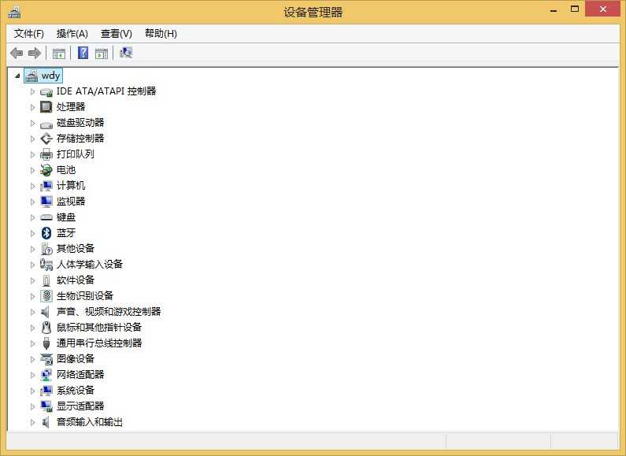626x456 pixels.
Task: Click the IDE ATA/ATAPI controller icon
Action: click(46, 92)
